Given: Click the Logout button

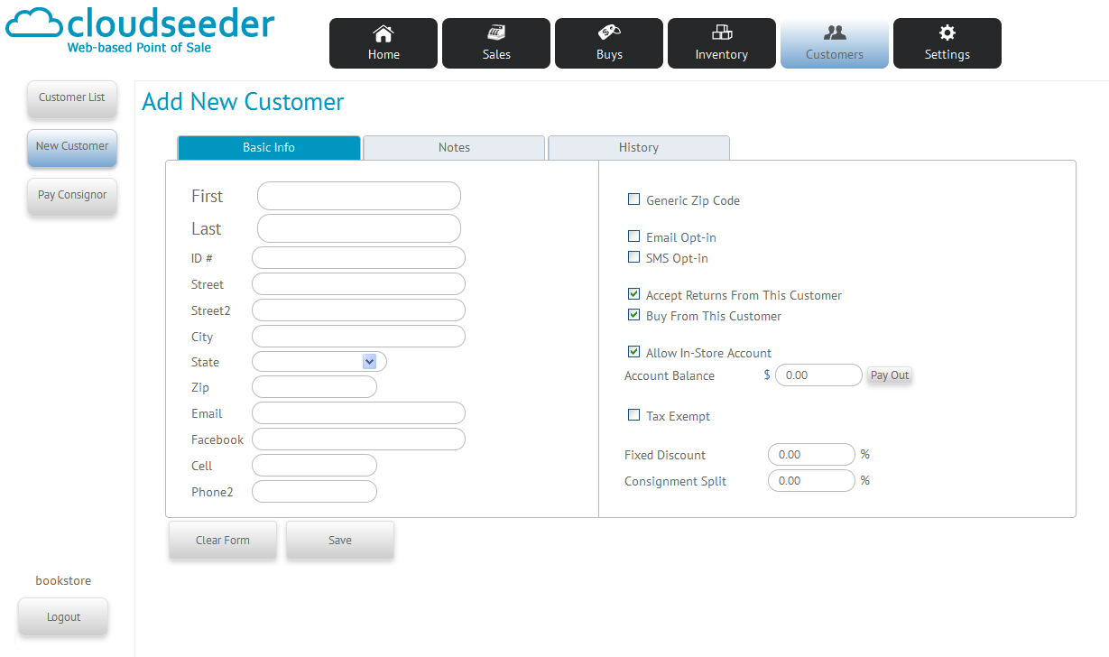Looking at the screenshot, I should pyautogui.click(x=63, y=617).
